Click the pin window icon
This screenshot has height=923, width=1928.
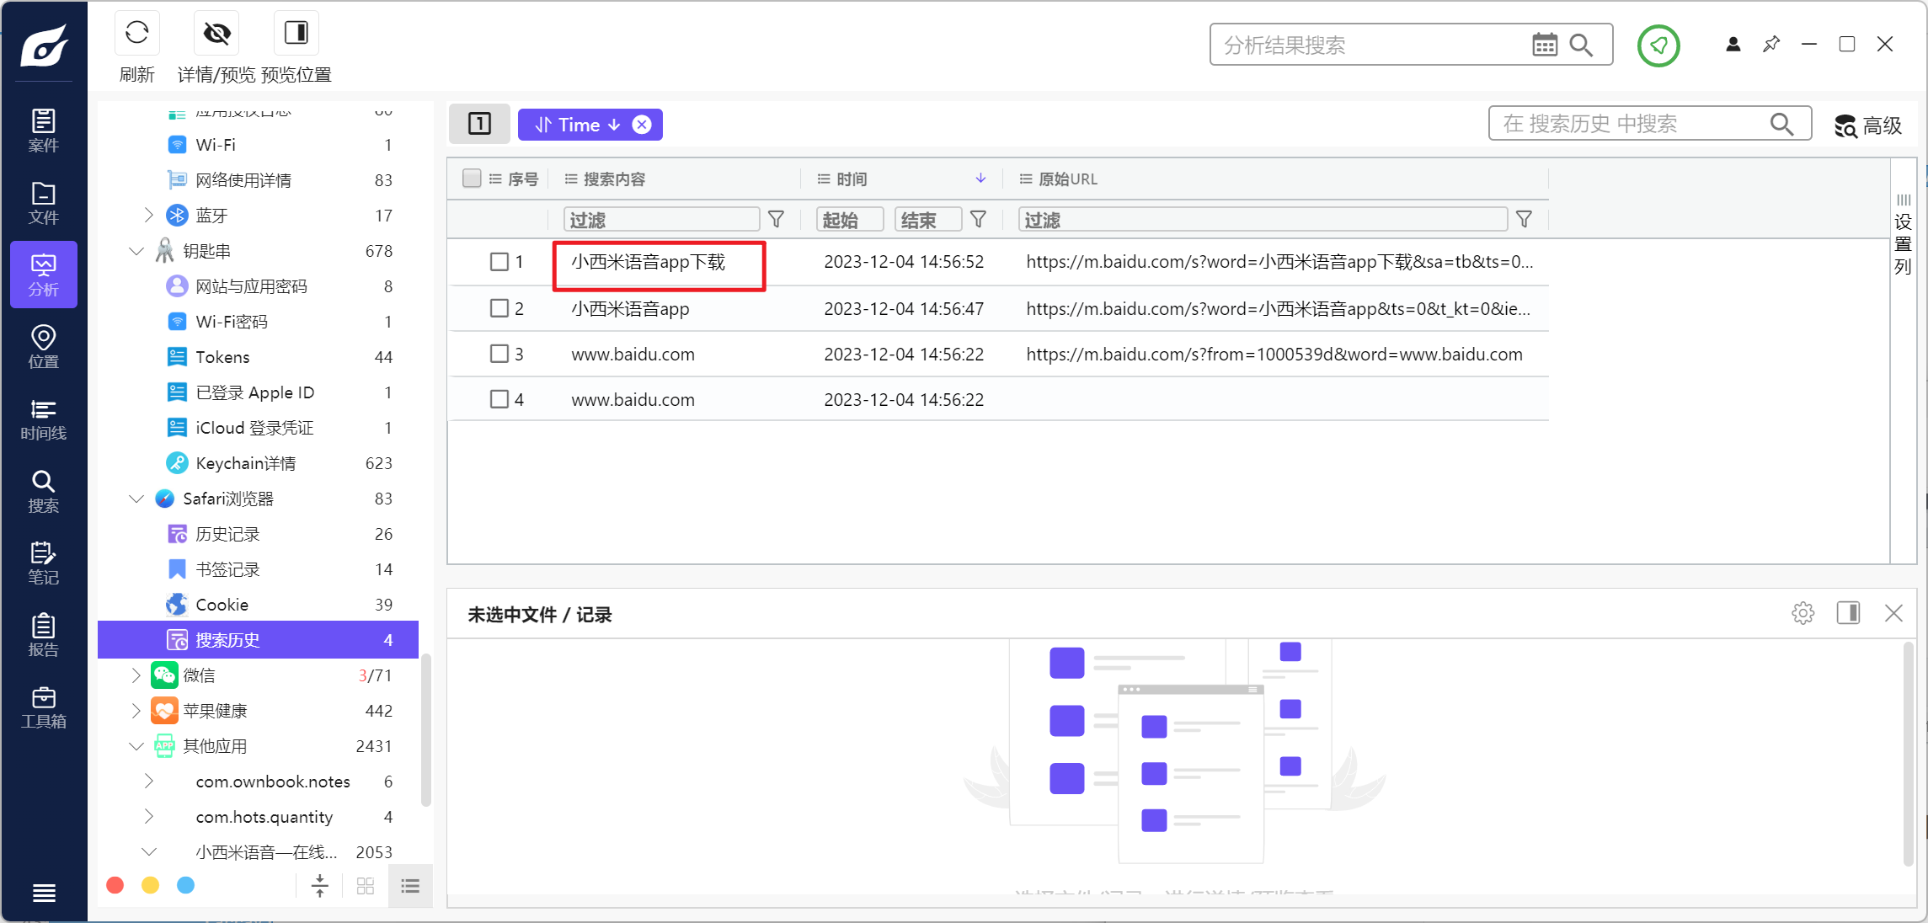(1771, 44)
